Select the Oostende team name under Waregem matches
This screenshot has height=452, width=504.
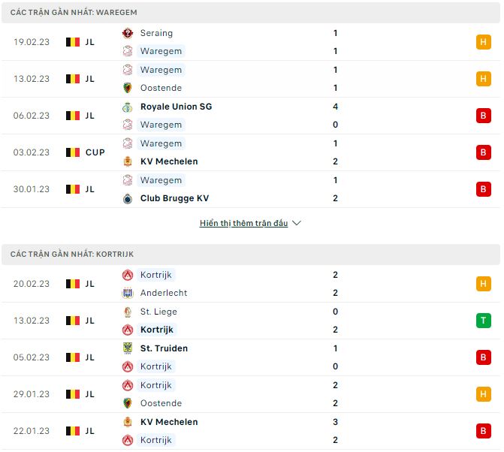click(x=161, y=88)
